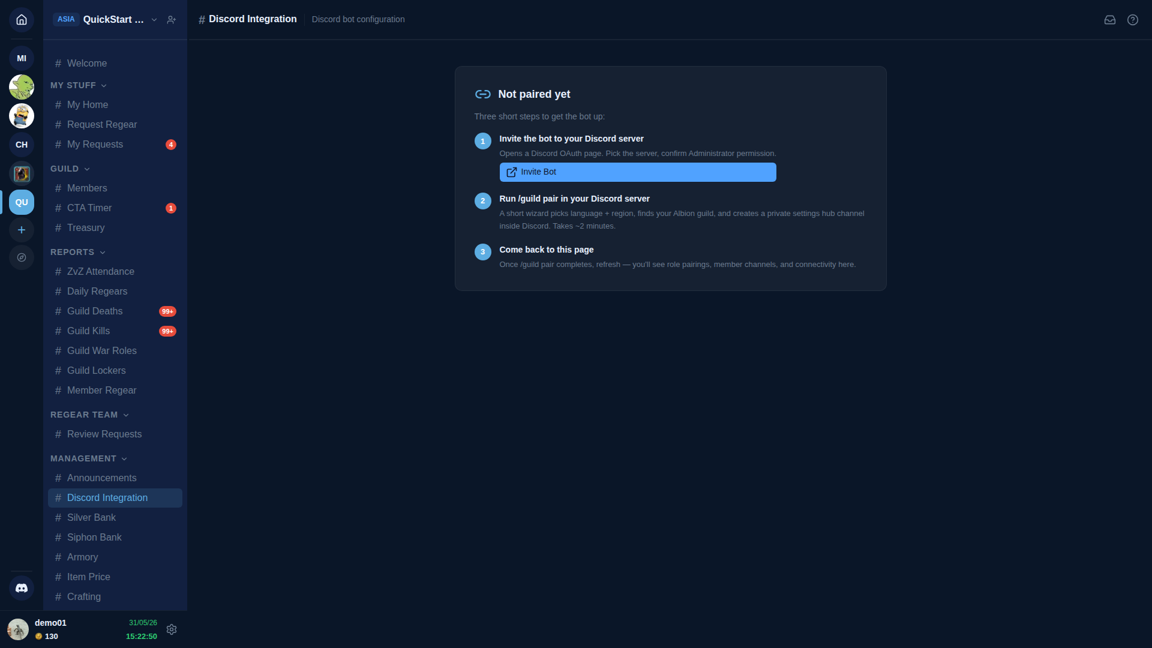Viewport: 1152px width, 648px height.
Task: Select the Discord Integration channel in sidebar
Action: 115,497
